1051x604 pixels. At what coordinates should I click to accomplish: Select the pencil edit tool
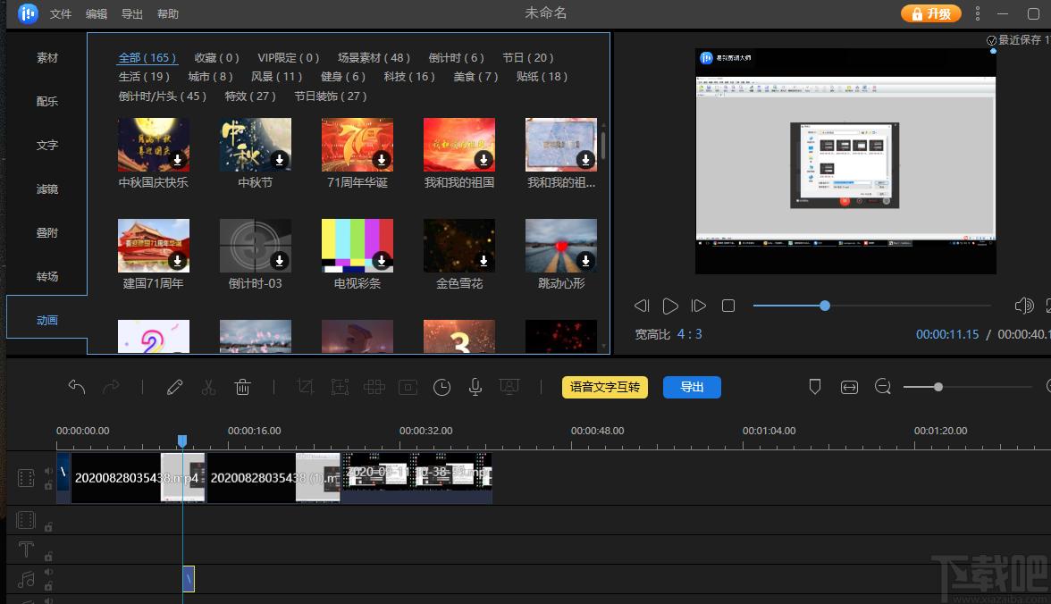point(175,387)
